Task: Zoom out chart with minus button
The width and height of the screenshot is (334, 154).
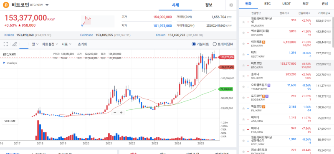Action: point(115,112)
